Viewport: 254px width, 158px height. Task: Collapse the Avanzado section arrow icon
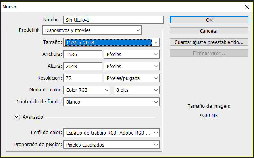coord(17,117)
